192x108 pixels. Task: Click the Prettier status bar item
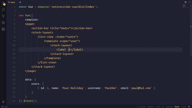[183, 107]
